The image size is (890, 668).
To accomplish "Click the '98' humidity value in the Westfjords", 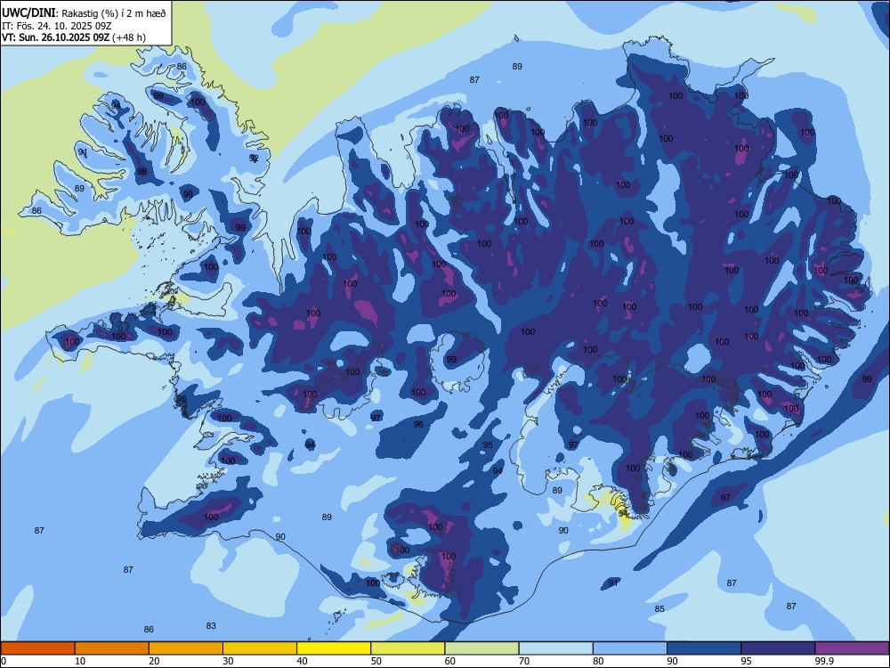I will pos(142,172).
